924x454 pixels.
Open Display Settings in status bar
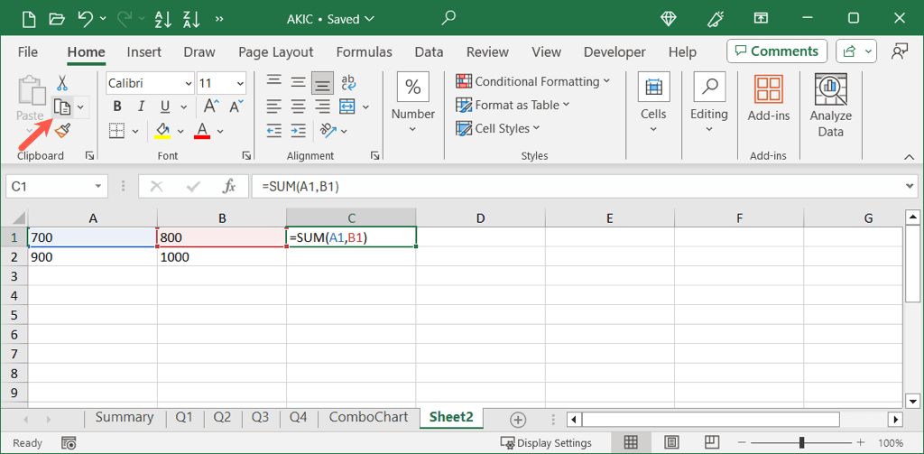(546, 443)
